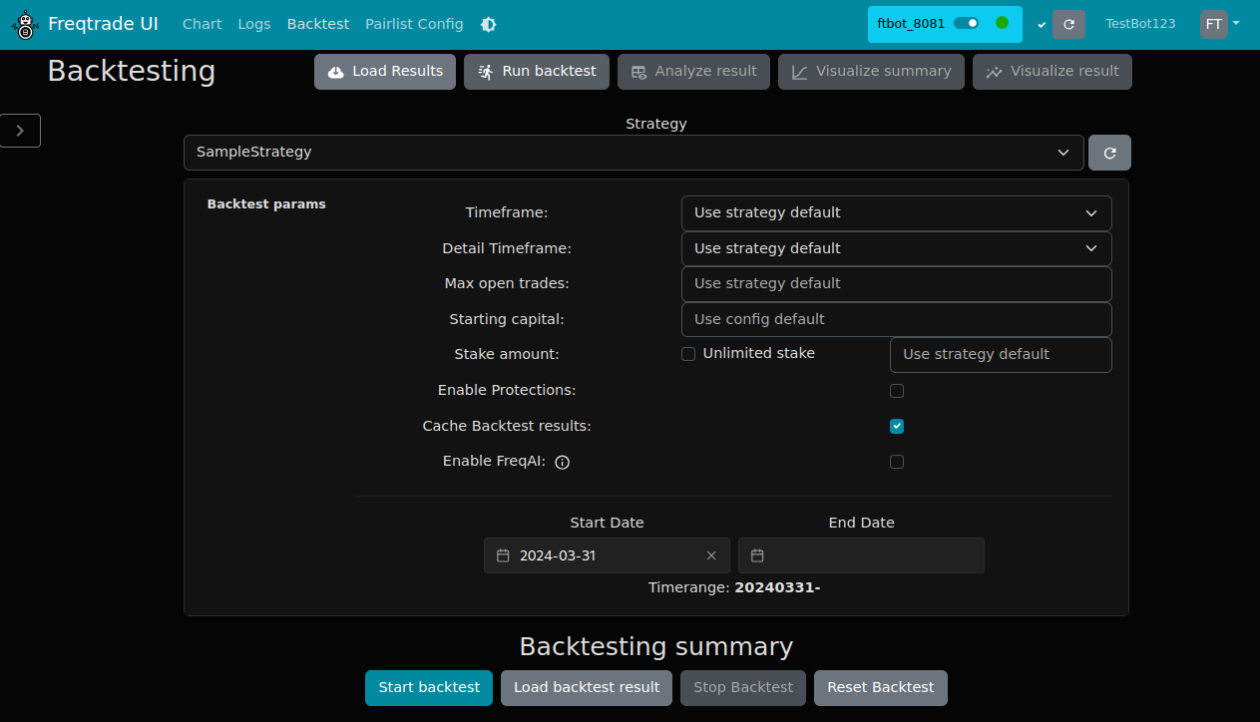Click the checkmark icon beside the bot switch
The width and height of the screenshot is (1260, 722).
tap(1041, 24)
